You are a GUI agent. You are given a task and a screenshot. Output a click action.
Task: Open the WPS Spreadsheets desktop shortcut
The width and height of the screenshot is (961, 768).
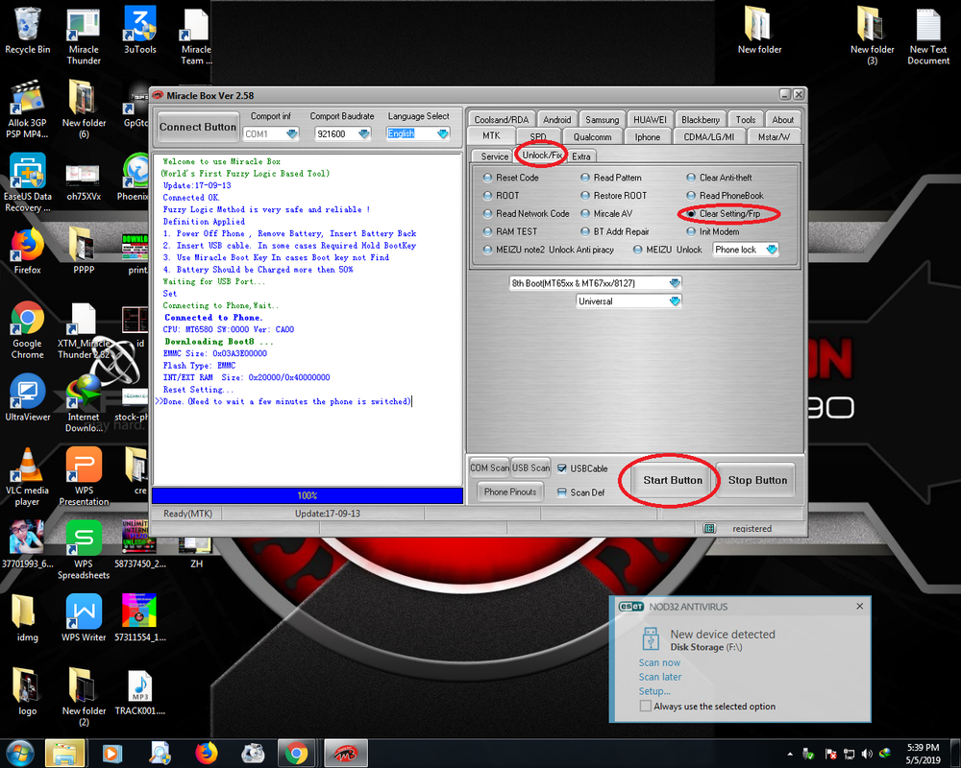tap(84, 550)
